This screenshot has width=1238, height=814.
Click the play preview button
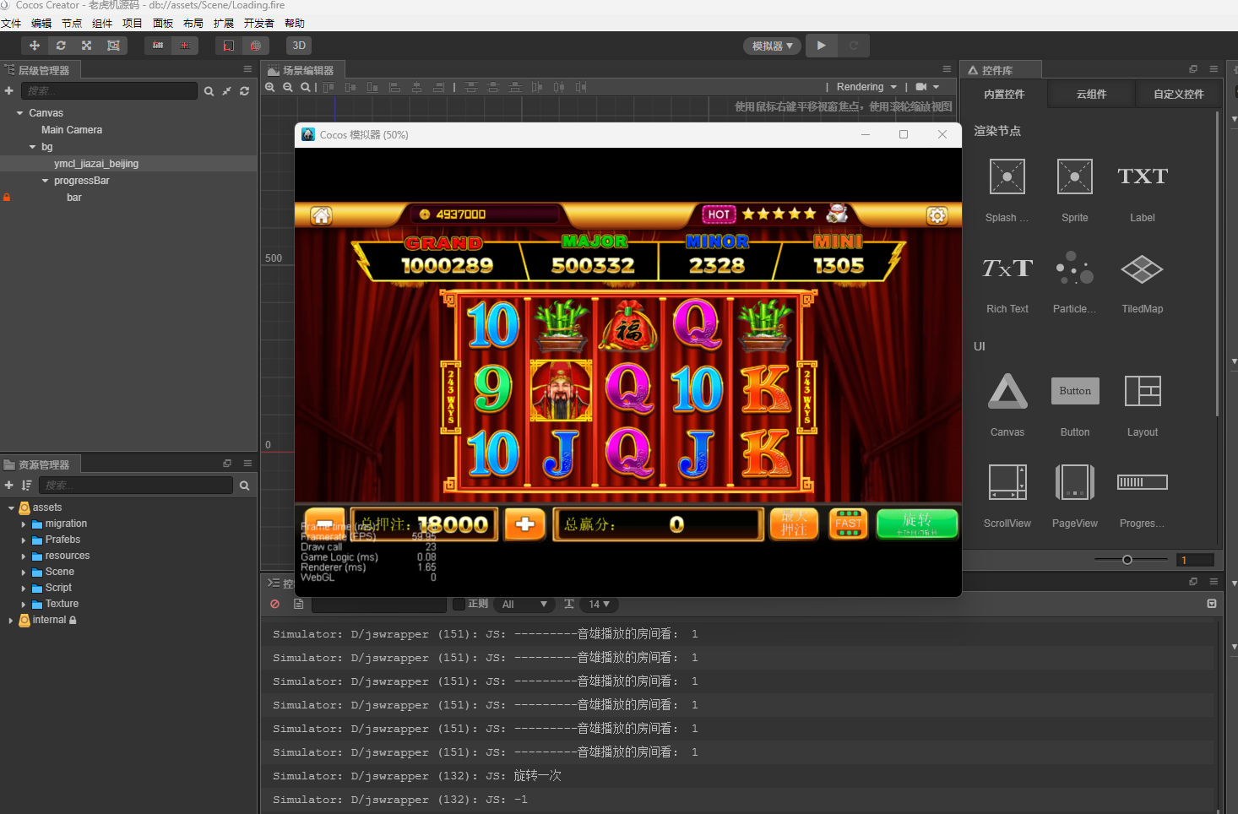click(x=821, y=46)
